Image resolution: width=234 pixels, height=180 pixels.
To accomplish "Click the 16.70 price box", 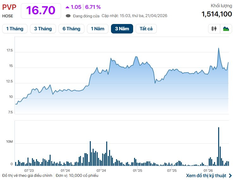I will 40,10.
